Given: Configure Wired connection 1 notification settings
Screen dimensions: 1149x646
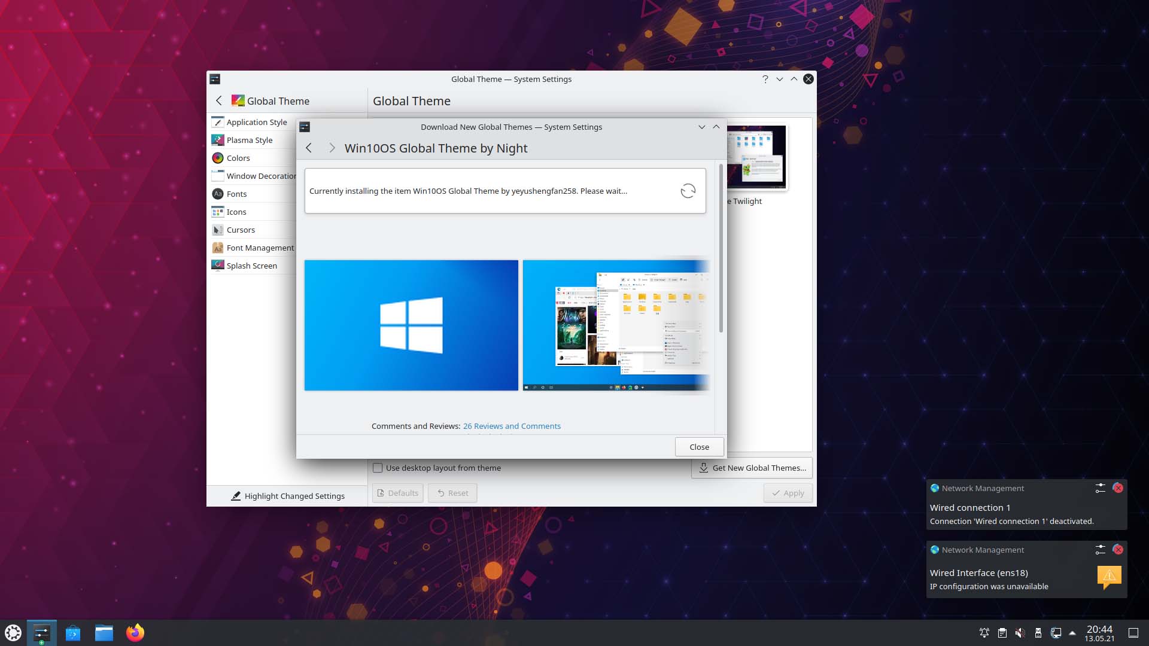Looking at the screenshot, I should [x=1100, y=488].
